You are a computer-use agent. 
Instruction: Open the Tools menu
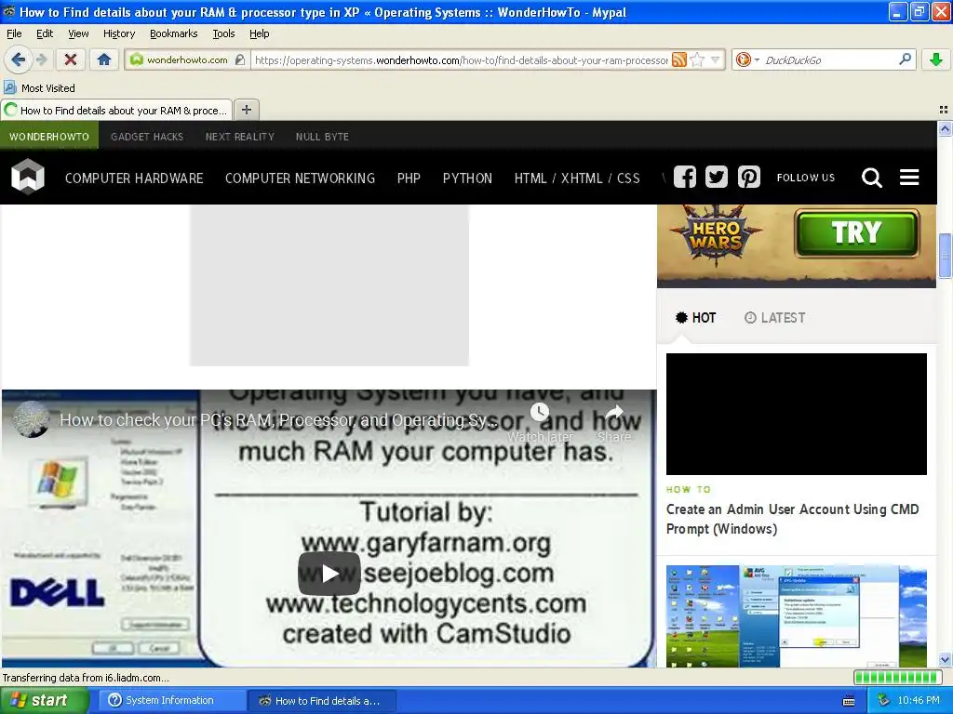click(x=223, y=33)
